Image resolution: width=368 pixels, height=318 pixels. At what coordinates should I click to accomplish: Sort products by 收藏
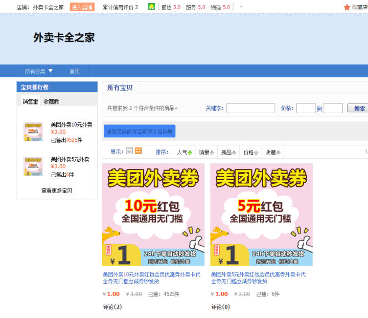pos(273,152)
